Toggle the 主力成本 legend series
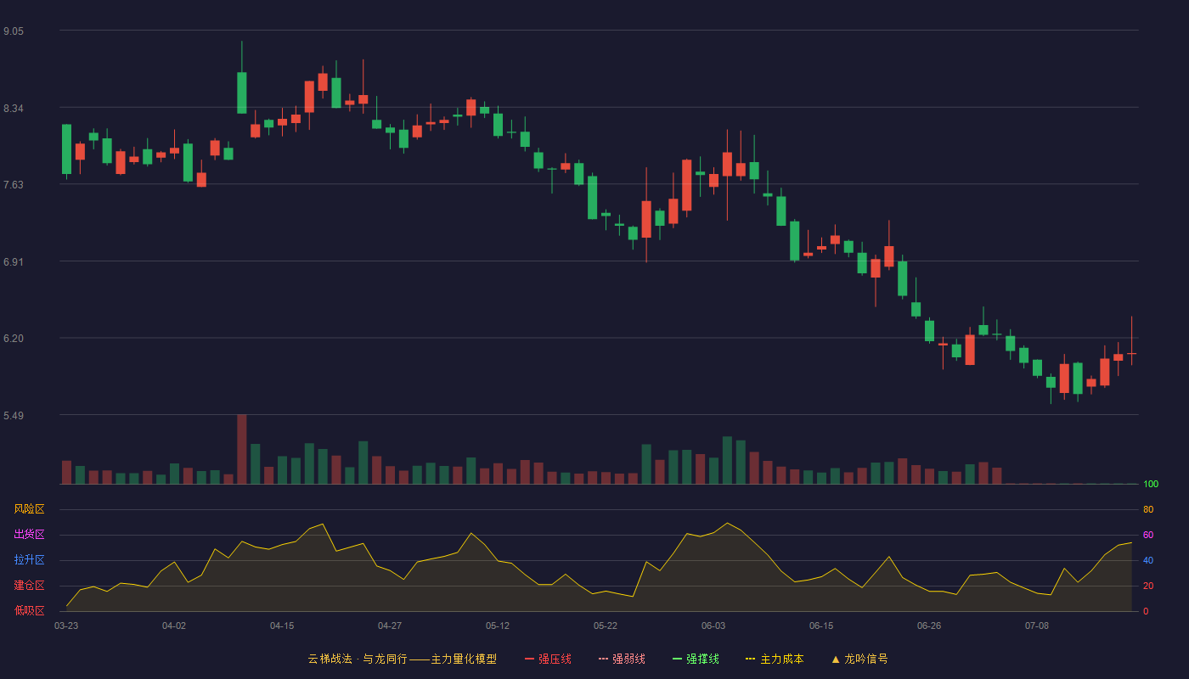The image size is (1189, 679). pyautogui.click(x=775, y=659)
